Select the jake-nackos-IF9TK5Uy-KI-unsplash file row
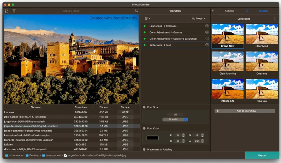The image size is (281, 163). pos(71,117)
